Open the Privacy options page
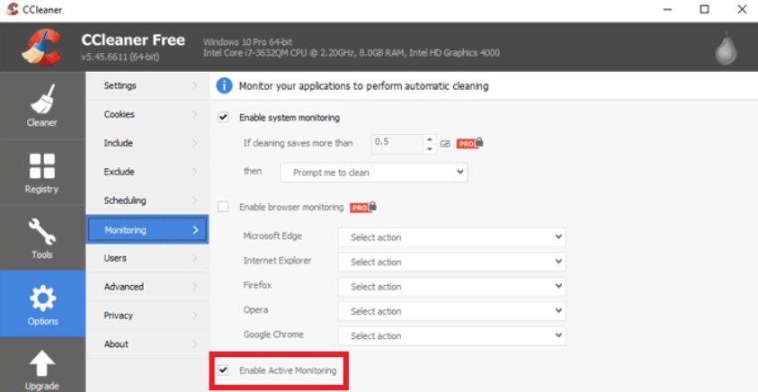 147,316
